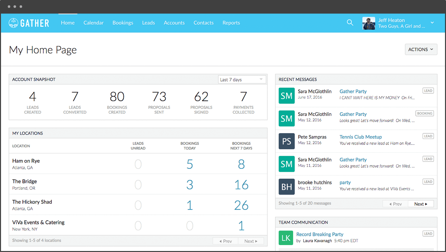The height and width of the screenshot is (252, 446).
Task: Open the Record Breaking Party link
Action: [x=319, y=234]
